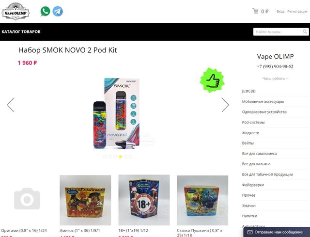Click the Регистрация link

(297, 12)
